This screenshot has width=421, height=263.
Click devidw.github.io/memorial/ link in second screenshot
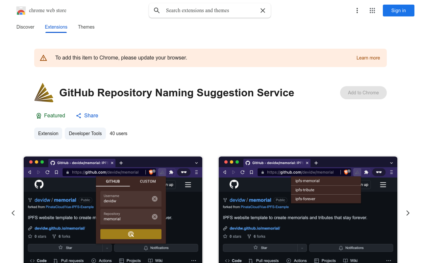tap(255, 228)
